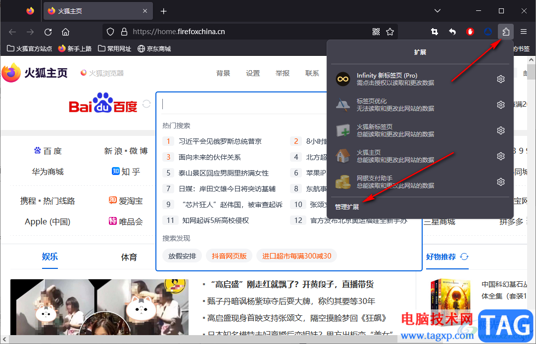
Task: Open 新手上路 bookmark
Action: (x=75, y=49)
